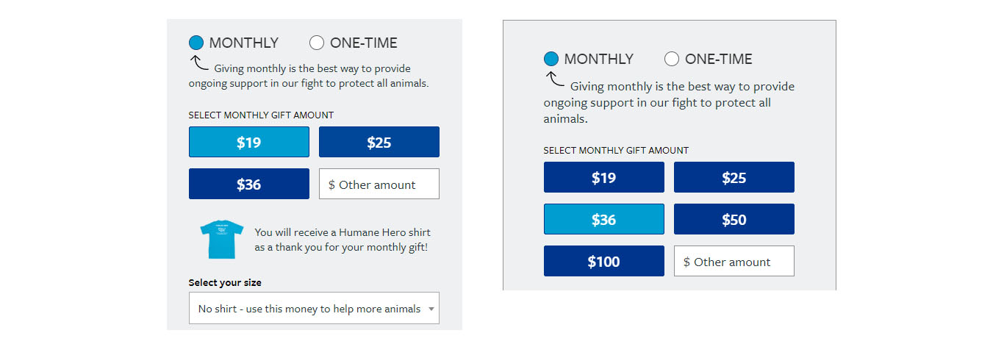1004x344 pixels.
Task: Focus the Other amount field beside $100
Action: [734, 261]
